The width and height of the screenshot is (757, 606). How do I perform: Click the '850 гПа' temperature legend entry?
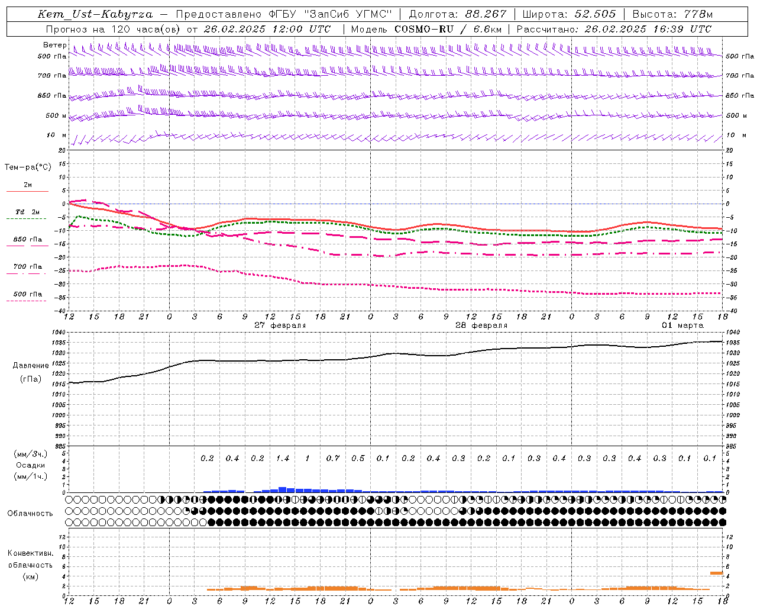[28, 240]
